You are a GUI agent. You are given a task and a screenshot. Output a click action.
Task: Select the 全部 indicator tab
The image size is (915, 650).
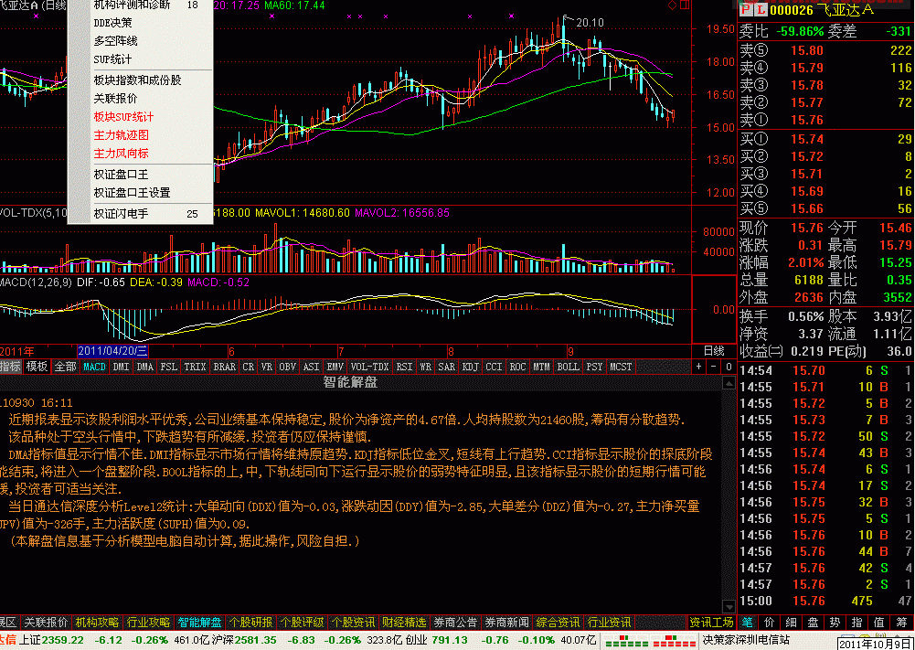[x=66, y=367]
